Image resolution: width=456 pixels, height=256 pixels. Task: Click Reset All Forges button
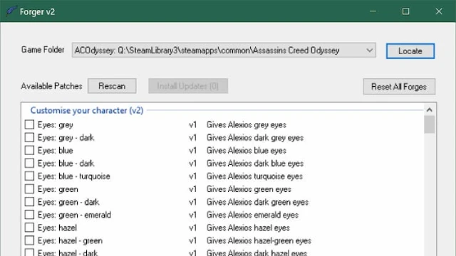click(x=399, y=87)
